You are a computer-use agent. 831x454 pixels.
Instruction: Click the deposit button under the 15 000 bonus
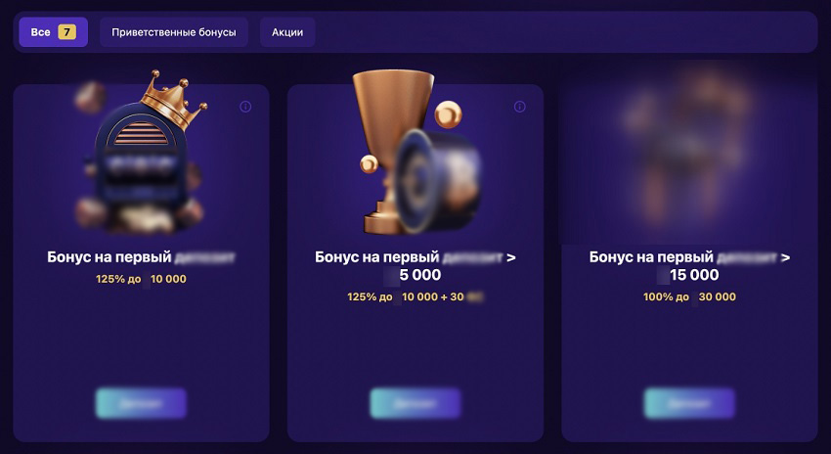689,404
